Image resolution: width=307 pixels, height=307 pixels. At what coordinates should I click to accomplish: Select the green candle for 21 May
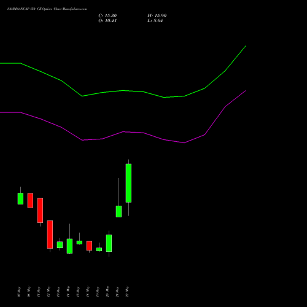coord(119,211)
